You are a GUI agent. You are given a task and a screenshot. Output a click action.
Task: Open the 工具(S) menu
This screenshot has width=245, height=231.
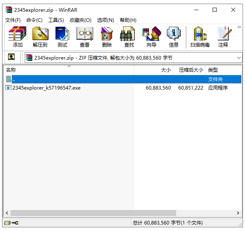(x=56, y=20)
